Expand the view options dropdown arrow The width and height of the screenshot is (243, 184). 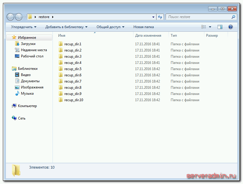point(210,27)
